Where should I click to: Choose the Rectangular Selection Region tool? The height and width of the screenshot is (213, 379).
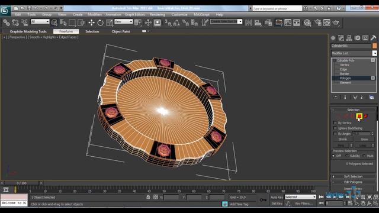pos(72,22)
